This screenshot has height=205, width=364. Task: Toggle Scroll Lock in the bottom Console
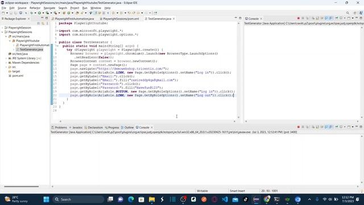(x=317, y=127)
